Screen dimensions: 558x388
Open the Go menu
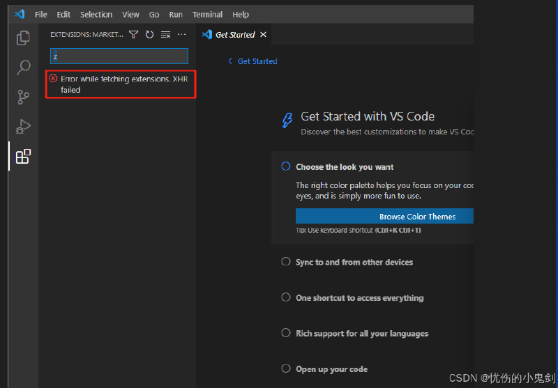click(x=153, y=15)
